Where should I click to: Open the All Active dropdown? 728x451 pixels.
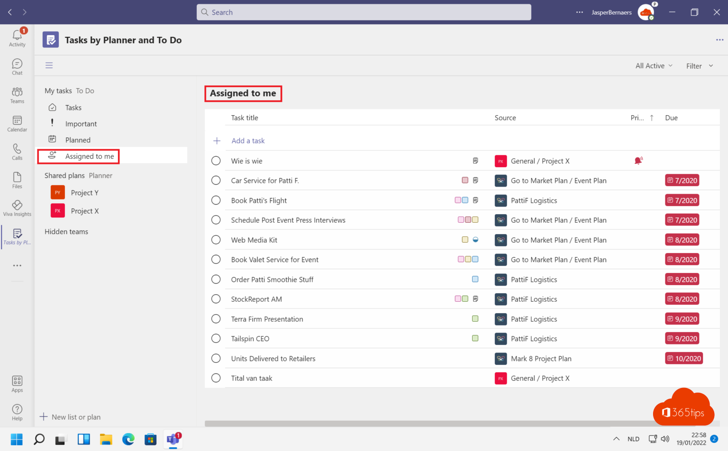[654, 65]
